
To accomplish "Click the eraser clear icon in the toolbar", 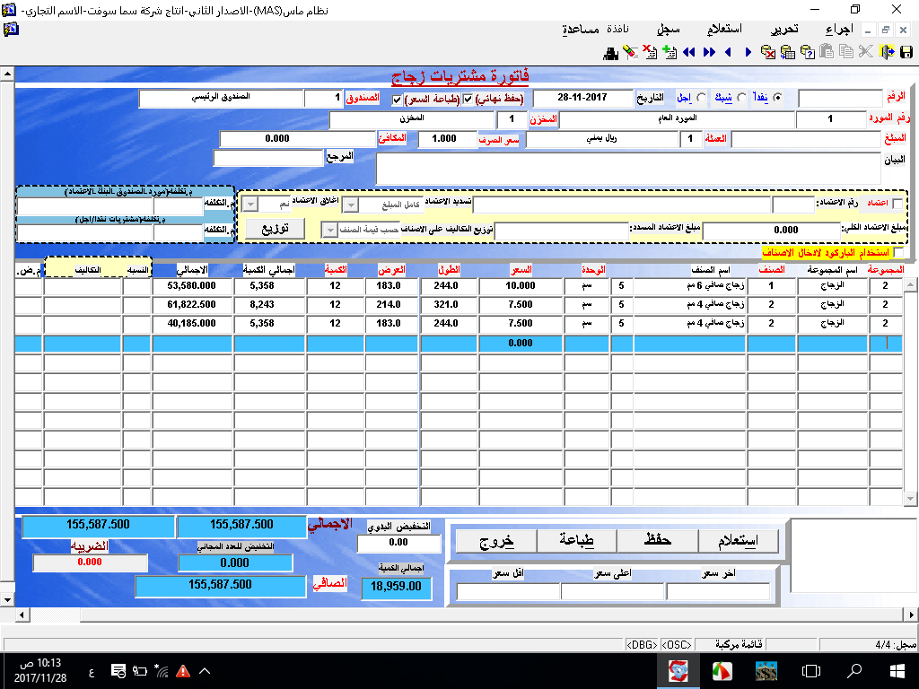I will tap(630, 52).
